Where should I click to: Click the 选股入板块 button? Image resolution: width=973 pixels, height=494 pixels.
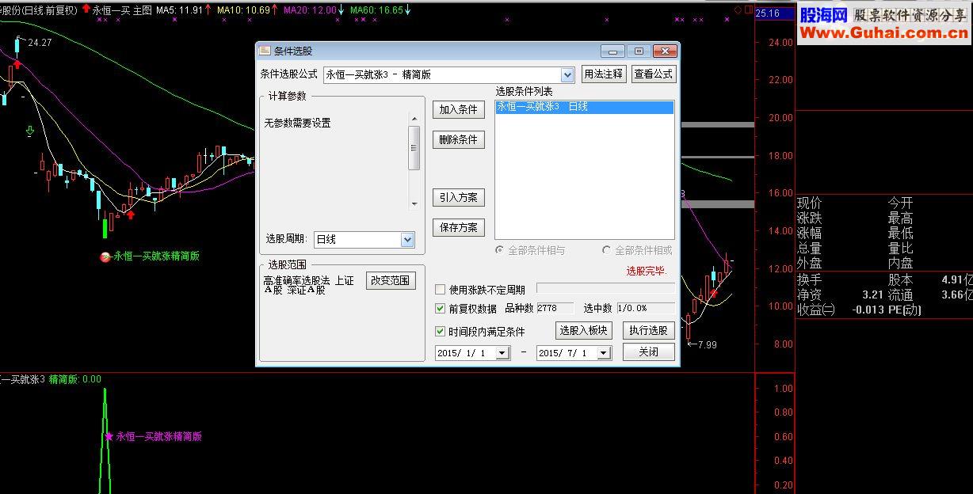(583, 330)
